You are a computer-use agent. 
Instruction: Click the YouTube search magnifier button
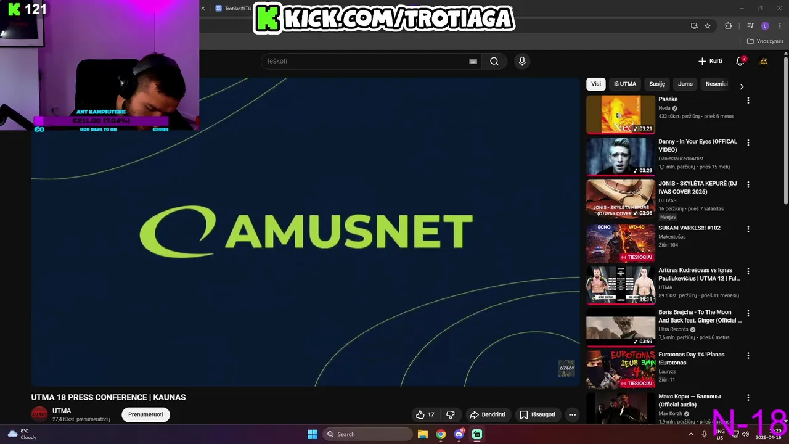[494, 61]
